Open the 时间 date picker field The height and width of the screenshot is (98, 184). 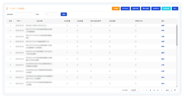[x=52, y=15]
